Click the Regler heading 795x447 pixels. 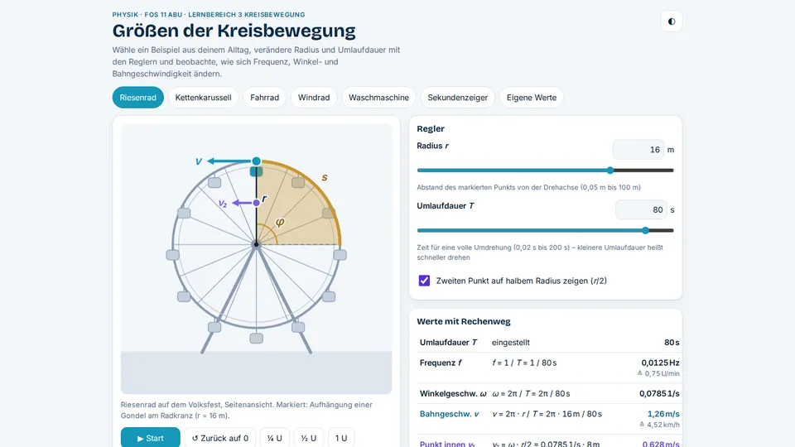[431, 129]
